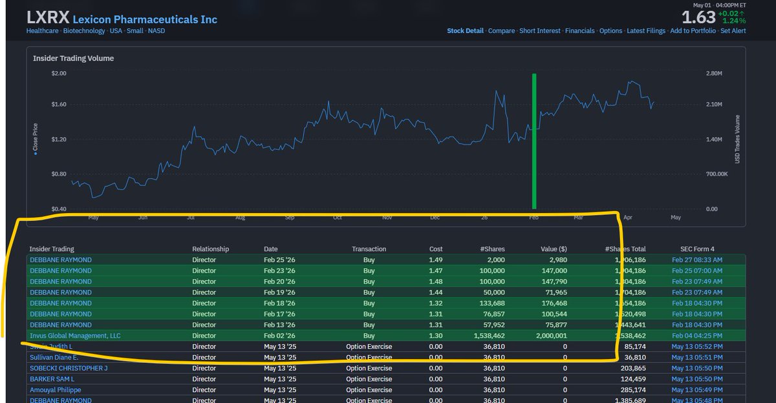776x403 pixels.
Task: Open SEC filing Feb 27 08:33 AM
Action: point(697,260)
